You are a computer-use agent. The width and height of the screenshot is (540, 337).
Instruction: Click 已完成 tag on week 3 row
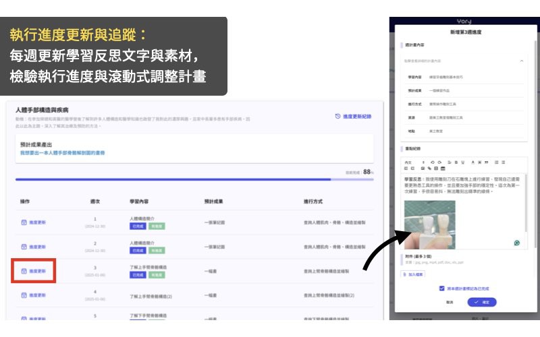(x=137, y=275)
